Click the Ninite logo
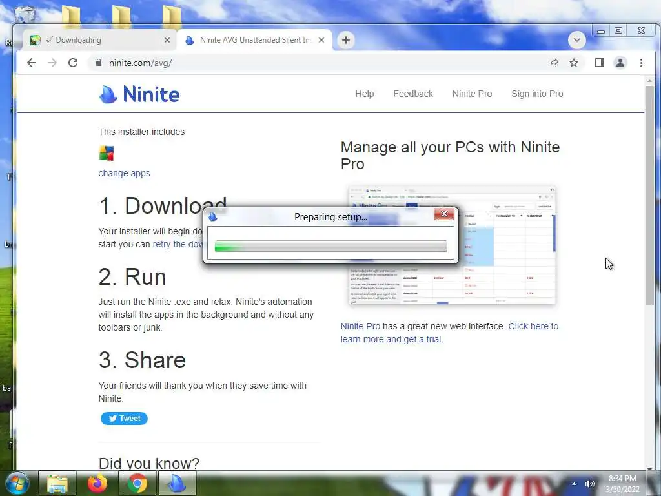 pos(139,94)
